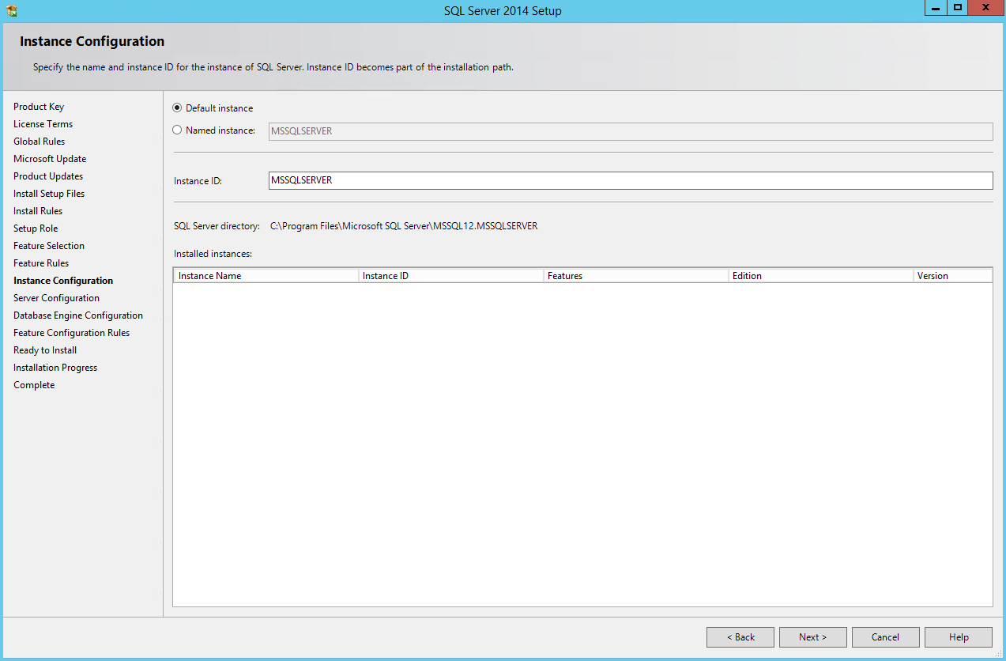Click the SQL Server Setup title bar icon
The image size is (1006, 661).
pos(10,8)
